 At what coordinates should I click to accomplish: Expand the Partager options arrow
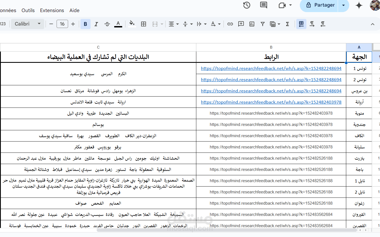coord(343,5)
